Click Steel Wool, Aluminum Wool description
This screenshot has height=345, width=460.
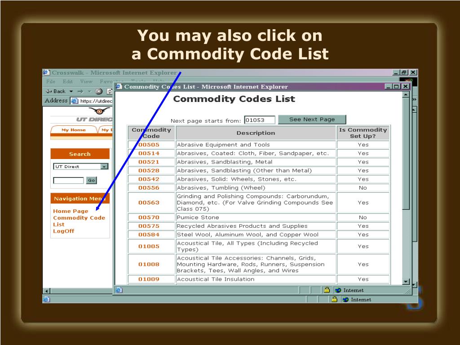tap(248, 234)
